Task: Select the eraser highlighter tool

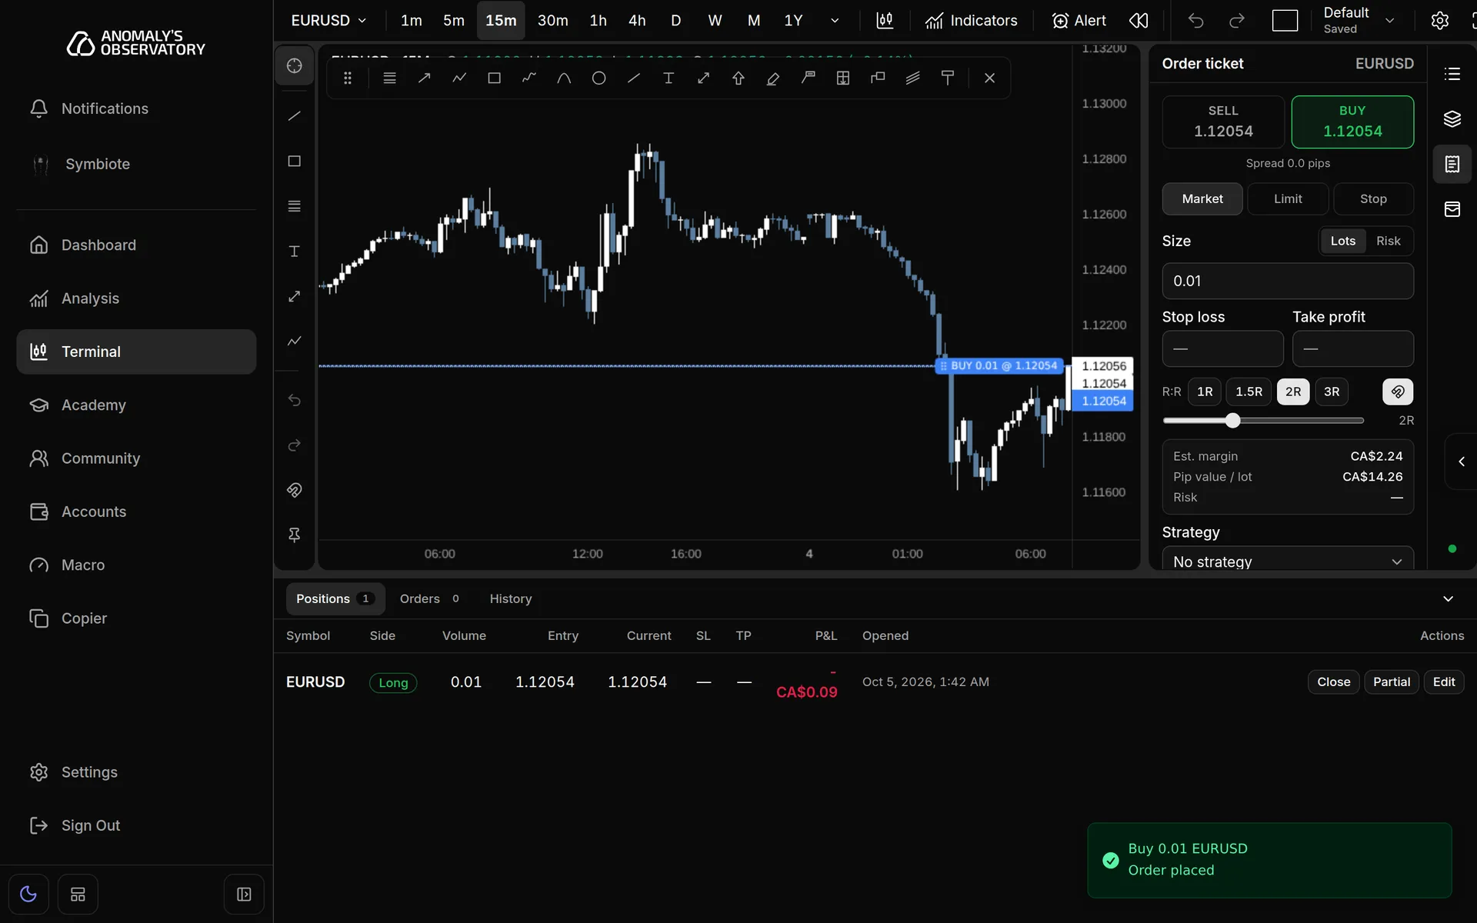Action: click(773, 78)
